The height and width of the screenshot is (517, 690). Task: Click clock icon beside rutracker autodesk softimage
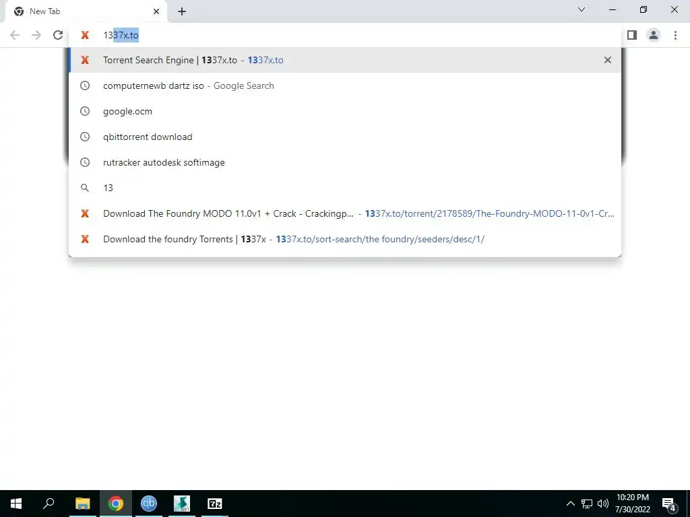tap(85, 162)
